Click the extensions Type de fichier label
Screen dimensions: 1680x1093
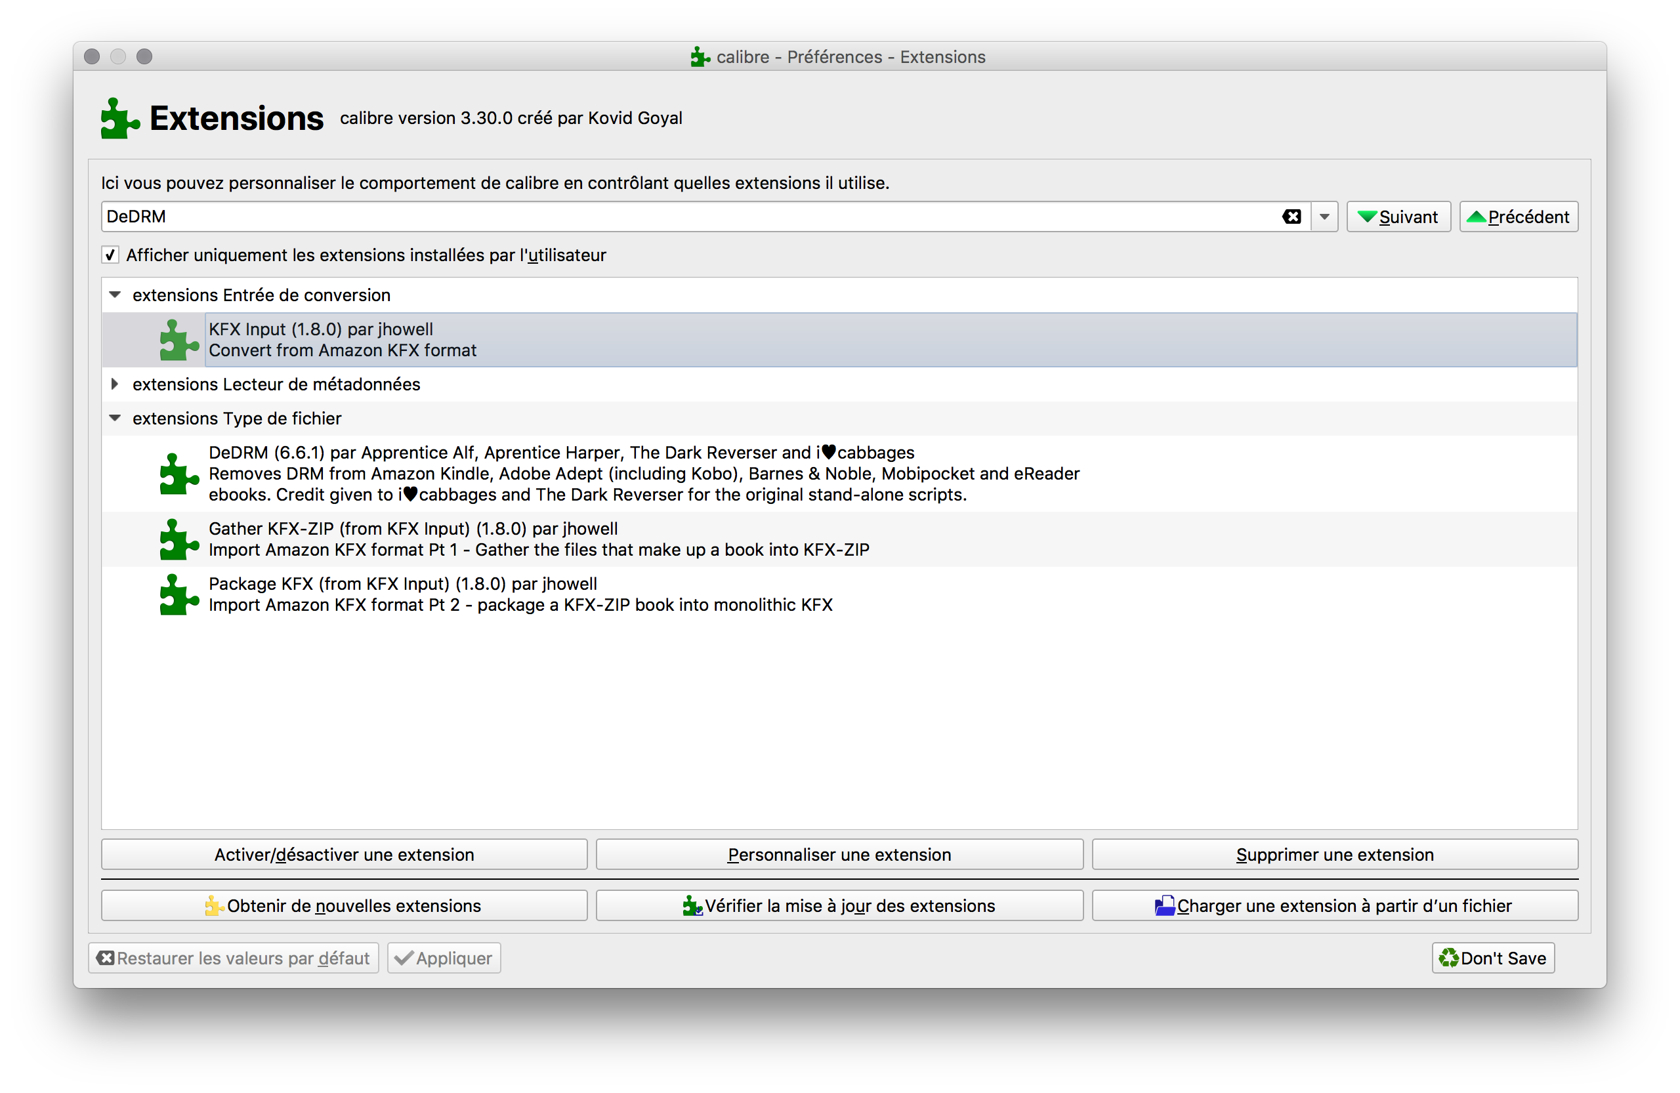tap(236, 419)
